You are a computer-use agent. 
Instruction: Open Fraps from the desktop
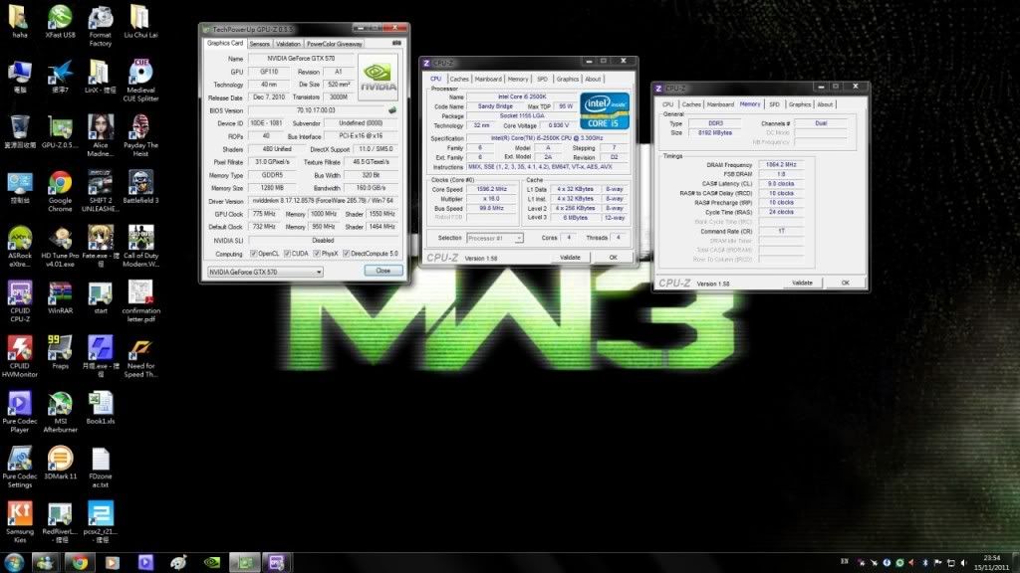point(60,348)
